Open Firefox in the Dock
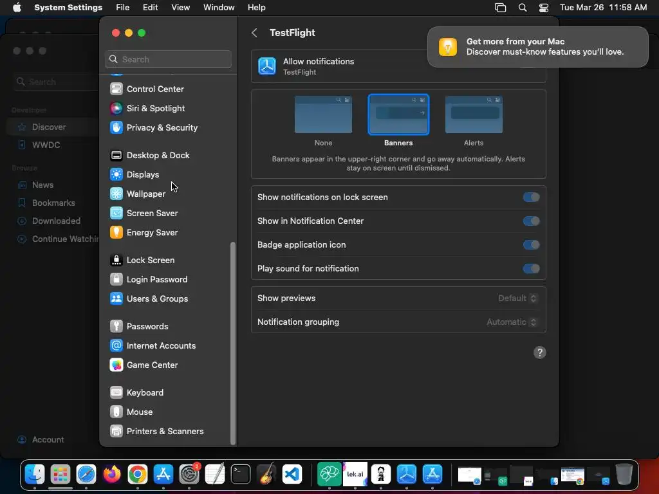The width and height of the screenshot is (659, 494). pyautogui.click(x=112, y=475)
